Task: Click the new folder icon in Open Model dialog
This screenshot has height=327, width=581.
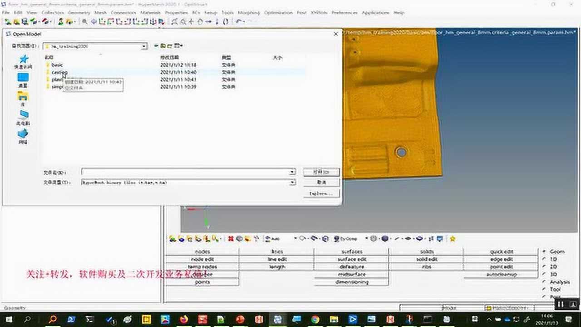Action: point(169,46)
